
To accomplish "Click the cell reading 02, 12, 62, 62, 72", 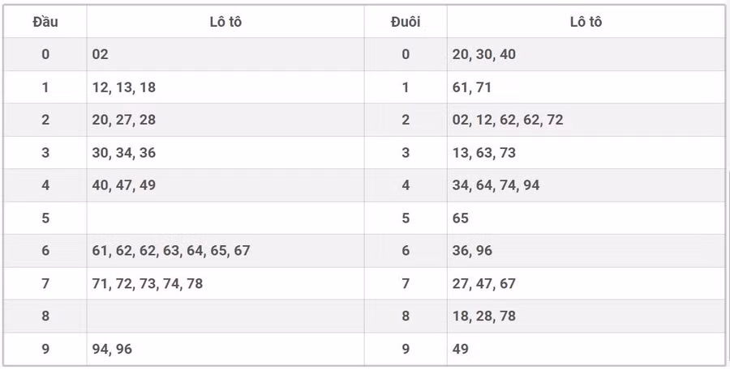I will point(508,120).
